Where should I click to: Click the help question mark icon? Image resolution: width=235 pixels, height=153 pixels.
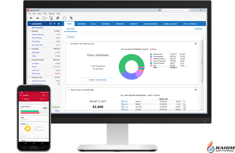159,10
